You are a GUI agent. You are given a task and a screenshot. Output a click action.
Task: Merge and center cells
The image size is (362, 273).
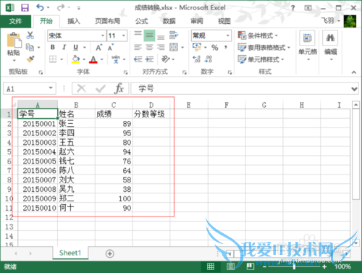pos(174,47)
